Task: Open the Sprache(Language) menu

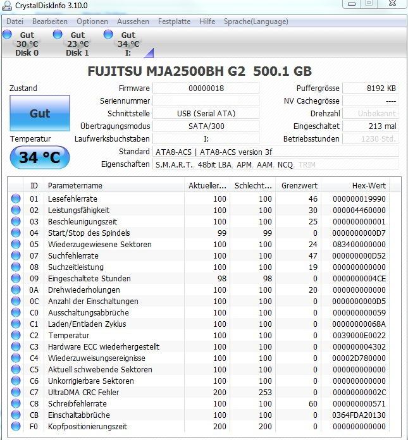Action: 256,21
